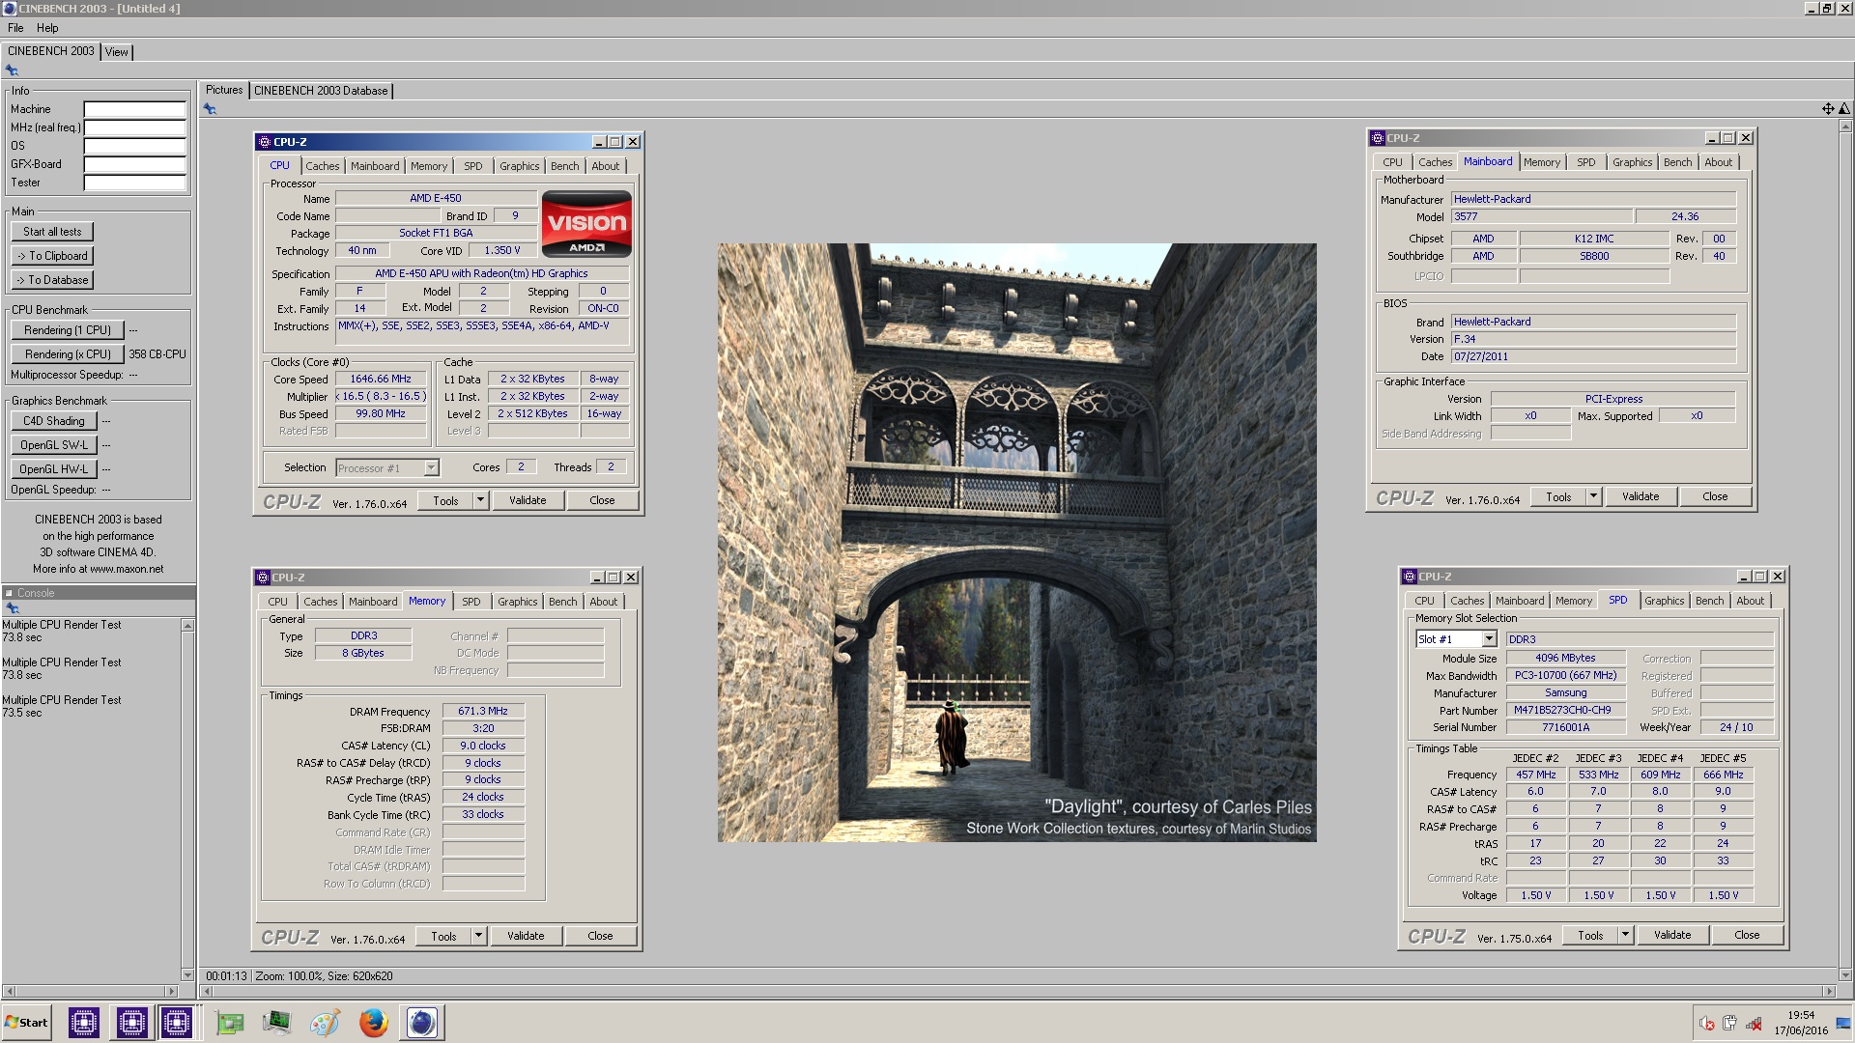
Task: Click the To Clipboard button
Action: point(52,256)
